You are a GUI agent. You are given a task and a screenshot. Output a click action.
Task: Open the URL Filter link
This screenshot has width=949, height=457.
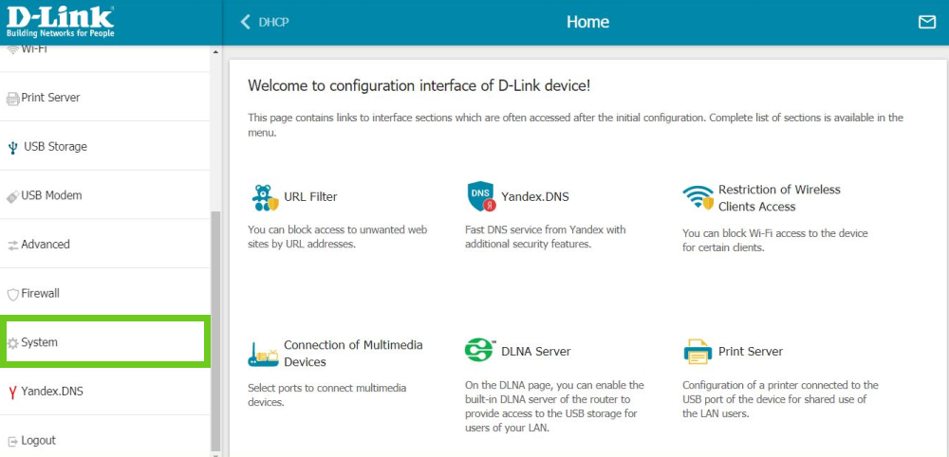pos(310,197)
